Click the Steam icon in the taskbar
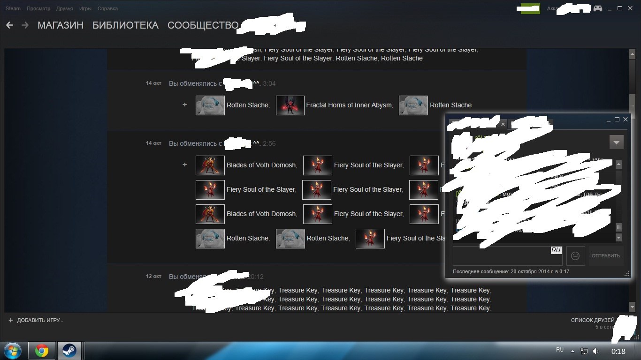 coord(70,351)
